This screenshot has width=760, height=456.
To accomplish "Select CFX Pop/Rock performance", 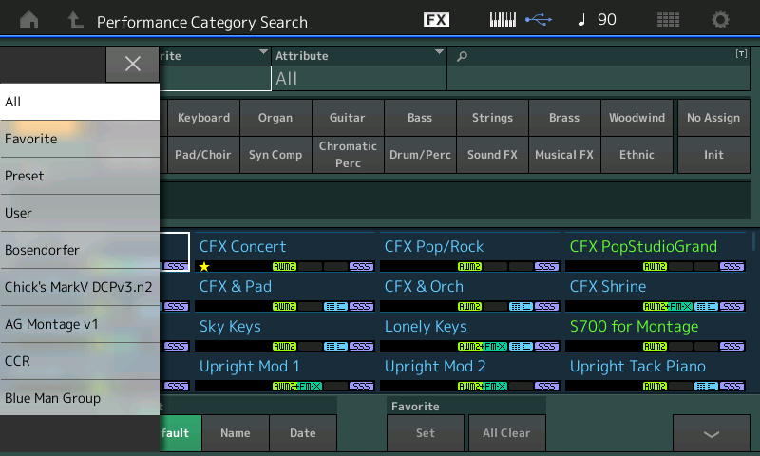I will [x=469, y=252].
